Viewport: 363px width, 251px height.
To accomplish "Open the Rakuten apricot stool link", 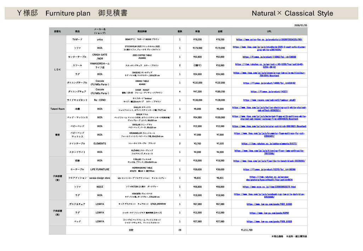I will (x=269, y=65).
